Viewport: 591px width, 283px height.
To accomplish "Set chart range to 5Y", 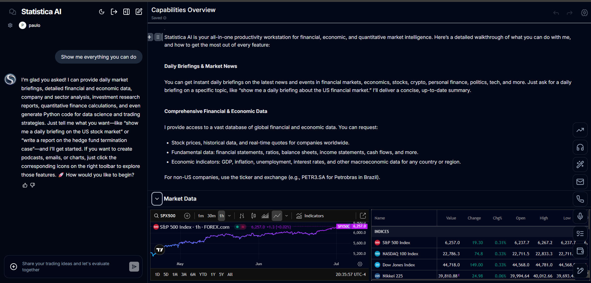I will pyautogui.click(x=221, y=274).
